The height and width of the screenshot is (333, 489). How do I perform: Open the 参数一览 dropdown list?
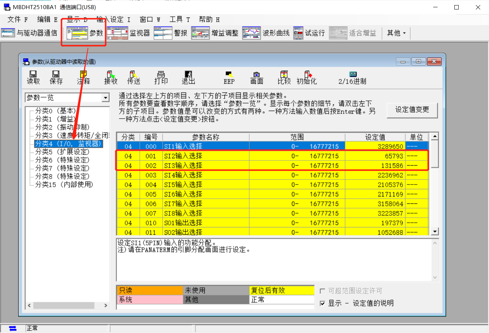tap(105, 98)
